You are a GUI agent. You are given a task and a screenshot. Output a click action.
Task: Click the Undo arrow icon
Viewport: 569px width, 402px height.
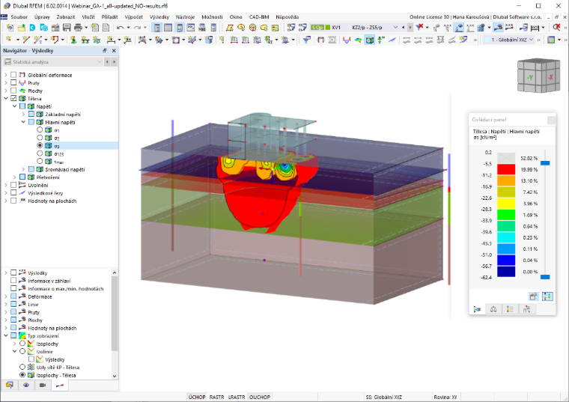pos(120,28)
